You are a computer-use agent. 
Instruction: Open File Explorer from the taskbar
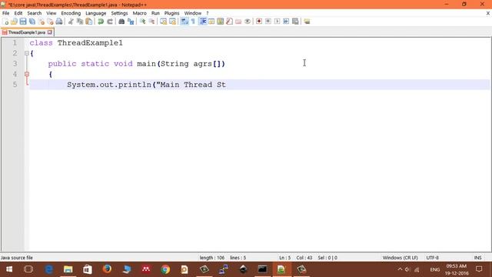(x=68, y=269)
